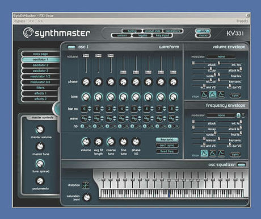Switch to the oscillator 2 page
The image size is (261, 219).
(40, 65)
